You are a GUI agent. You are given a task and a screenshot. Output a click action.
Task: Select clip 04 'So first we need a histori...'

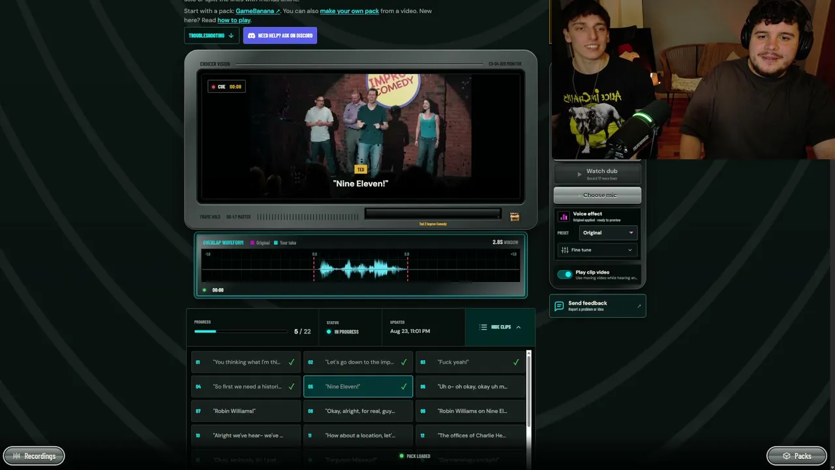[245, 386]
